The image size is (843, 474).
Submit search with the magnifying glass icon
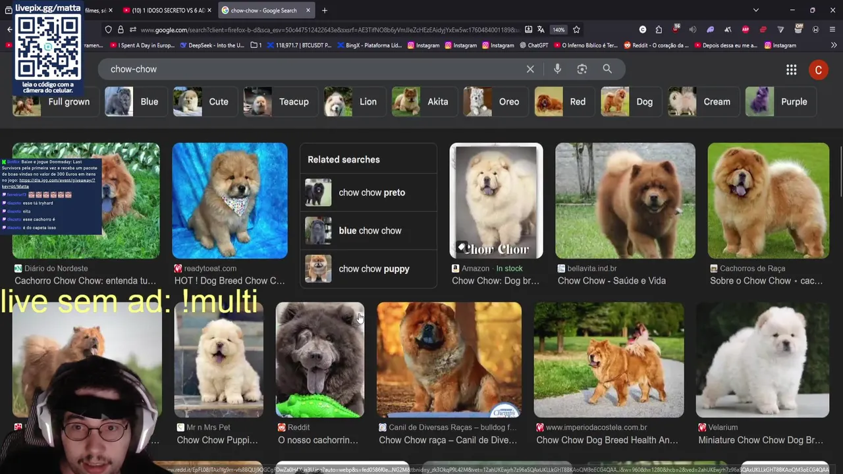coord(607,69)
